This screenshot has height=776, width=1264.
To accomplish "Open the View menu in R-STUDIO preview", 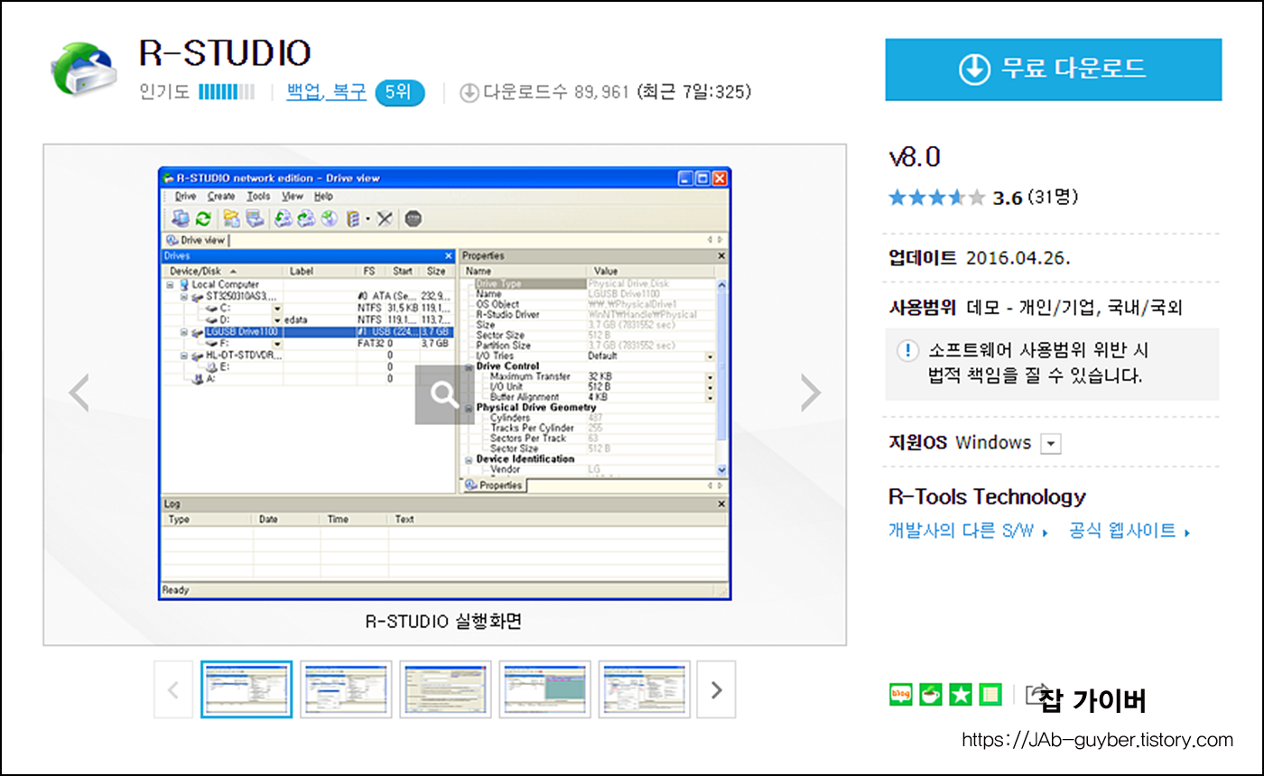I will point(292,196).
